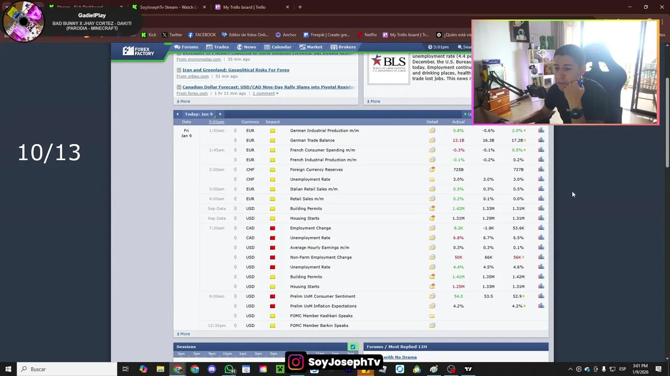Show graph for Average Hourly Earnings m/m

click(541, 248)
